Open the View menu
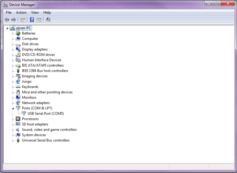The image size is (237, 173). (x=35, y=12)
